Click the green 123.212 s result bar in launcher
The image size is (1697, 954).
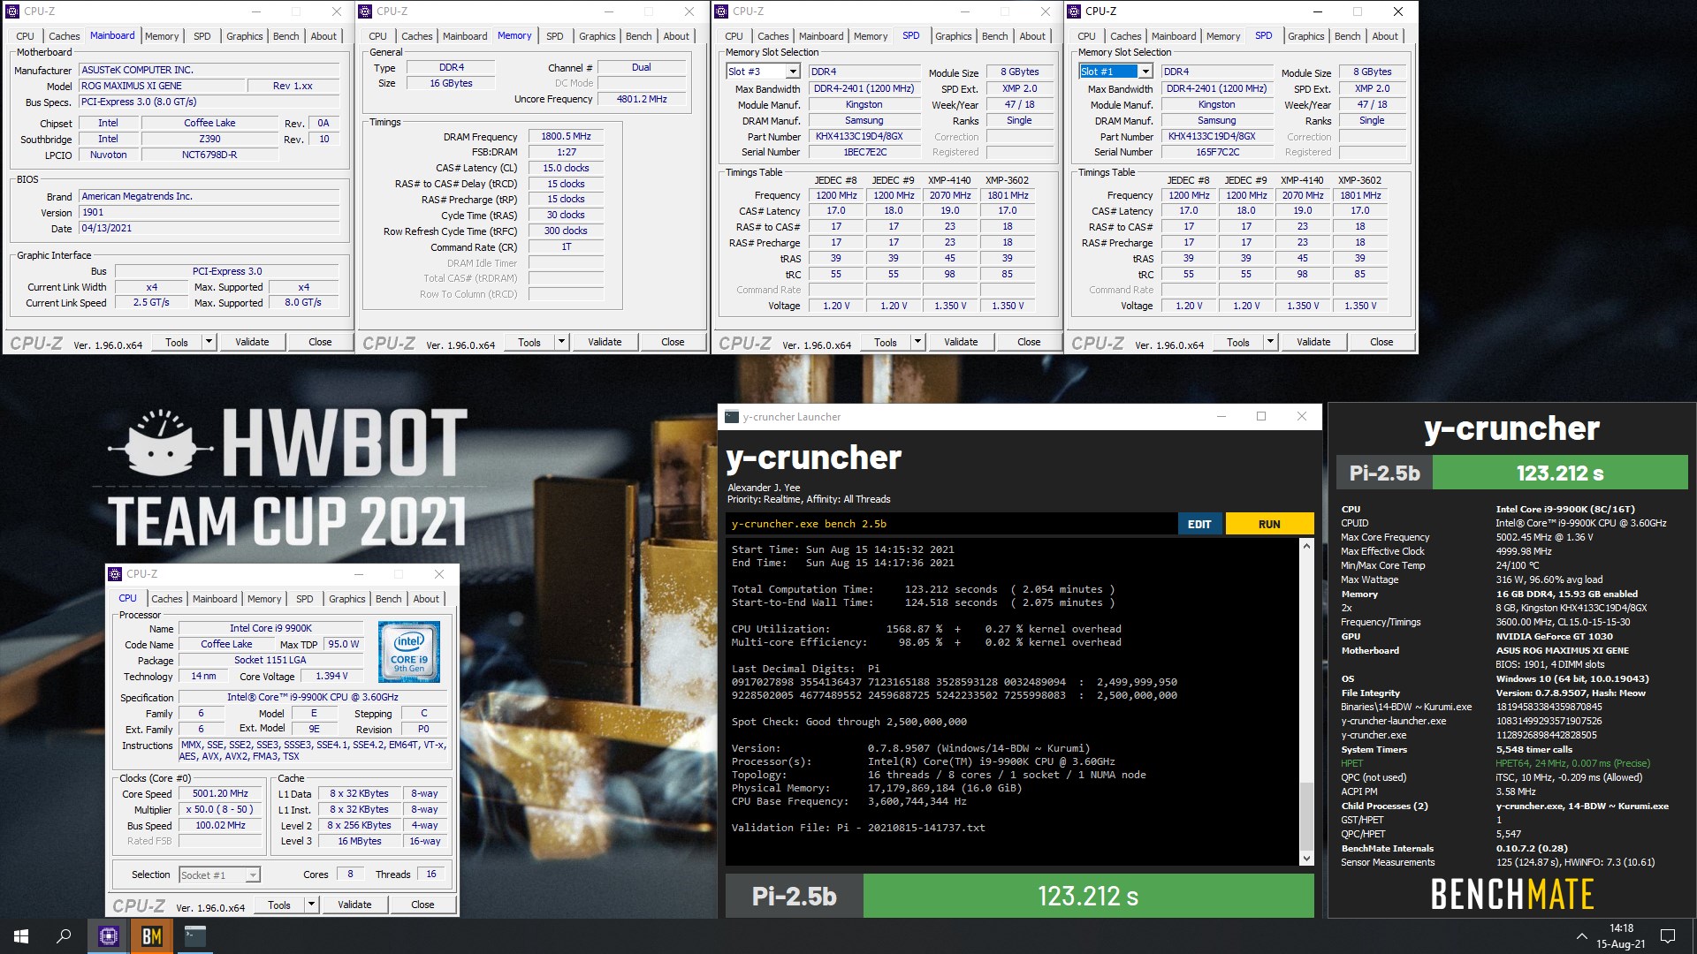pos(1088,897)
